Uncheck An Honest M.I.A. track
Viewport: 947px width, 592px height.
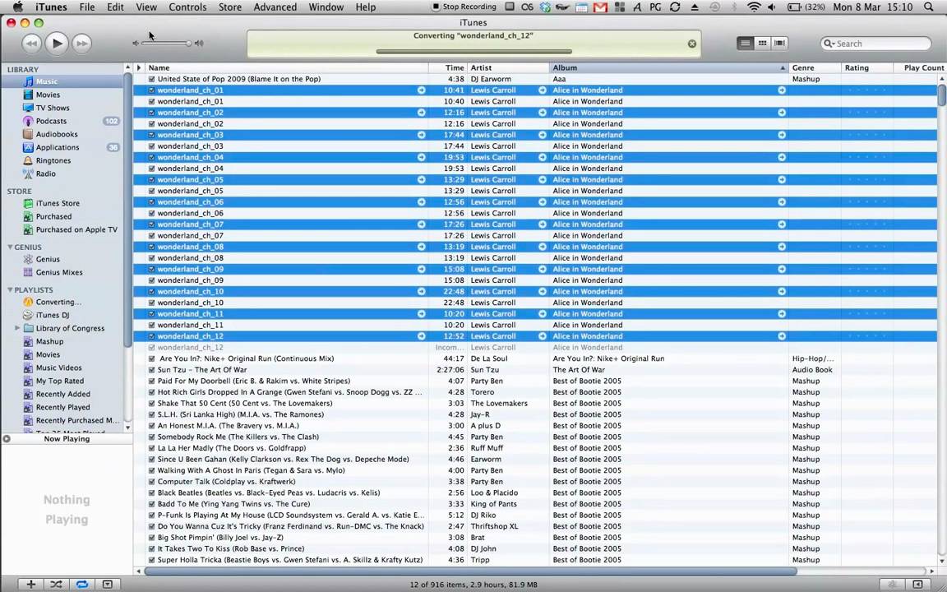151,426
